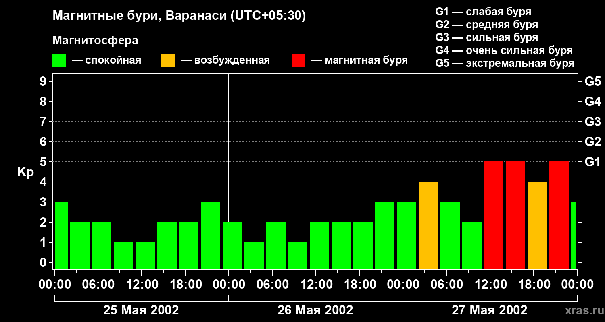Click the '18:00' time label above 25 May
This screenshot has height=322, width=605.
click(x=185, y=285)
